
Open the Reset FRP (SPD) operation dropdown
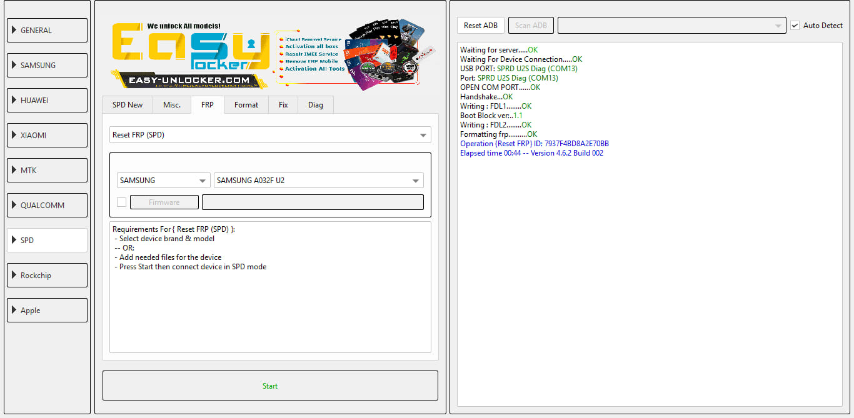(270, 134)
